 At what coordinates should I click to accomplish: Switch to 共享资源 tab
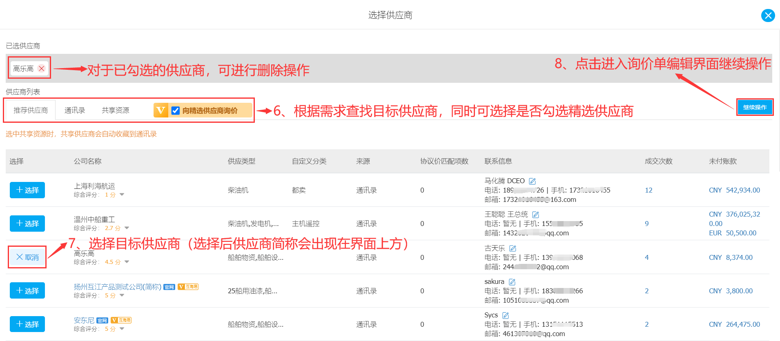tap(116, 110)
